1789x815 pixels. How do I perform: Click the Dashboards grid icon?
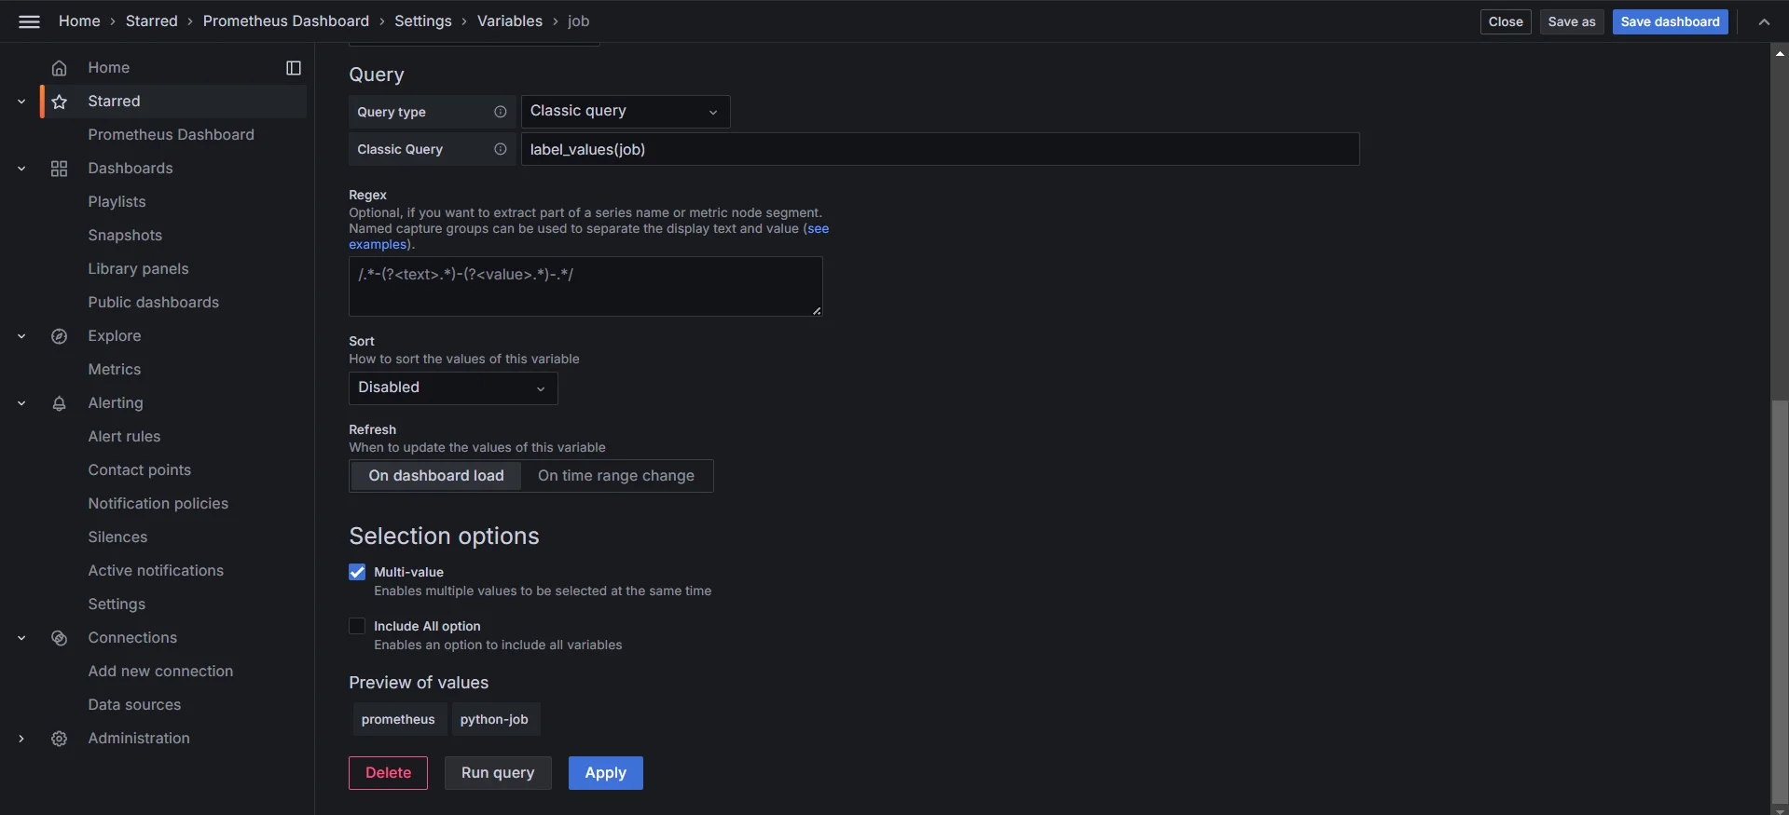coord(59,169)
